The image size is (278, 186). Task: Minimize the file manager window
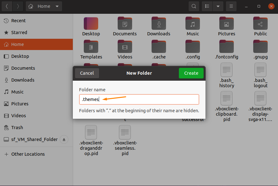246,6
